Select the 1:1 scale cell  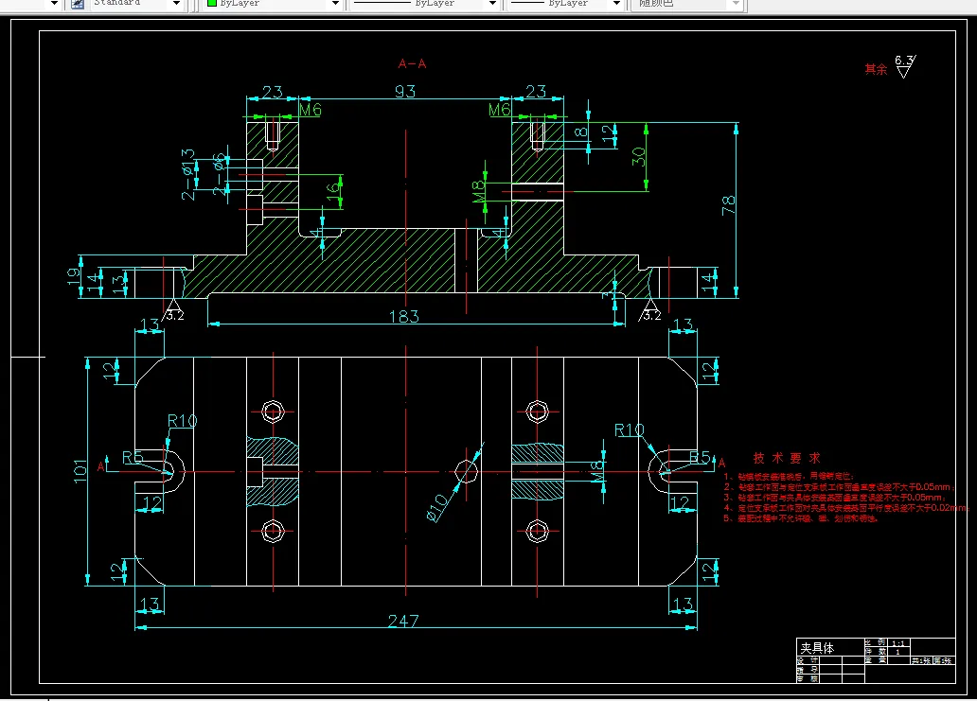(898, 643)
